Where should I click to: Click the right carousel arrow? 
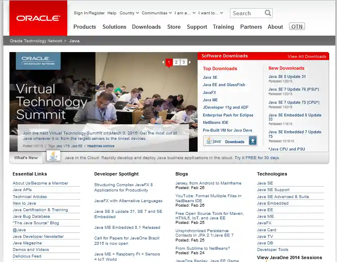190,62
